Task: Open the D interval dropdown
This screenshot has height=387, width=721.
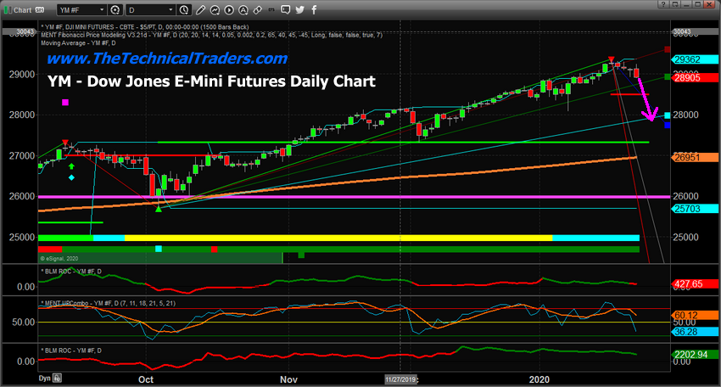Action: pos(150,9)
